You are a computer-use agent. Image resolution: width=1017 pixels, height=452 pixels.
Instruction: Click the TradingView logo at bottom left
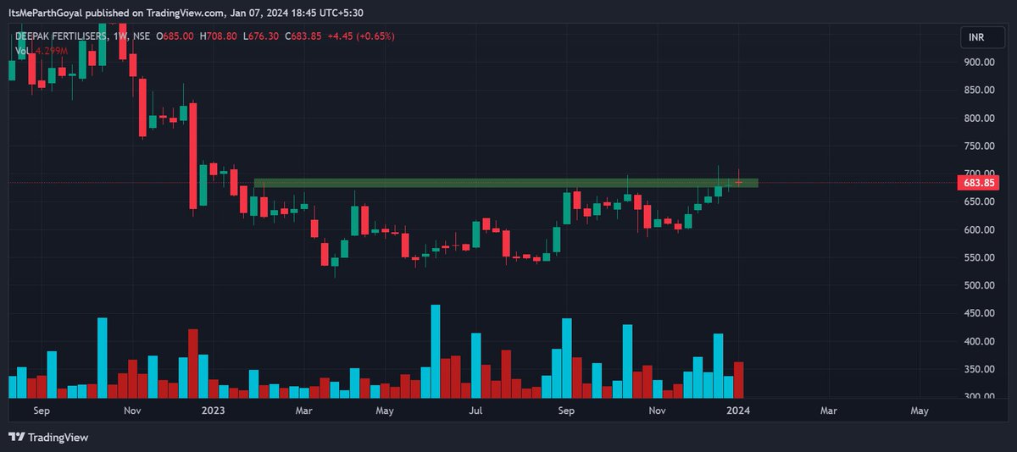coord(48,437)
